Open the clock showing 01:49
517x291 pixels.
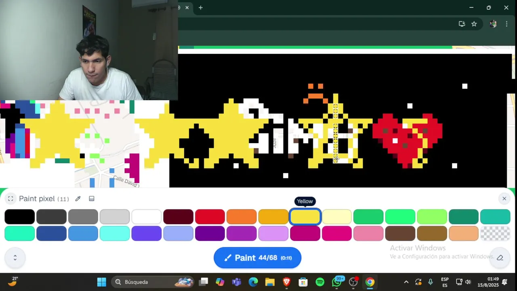(x=488, y=282)
